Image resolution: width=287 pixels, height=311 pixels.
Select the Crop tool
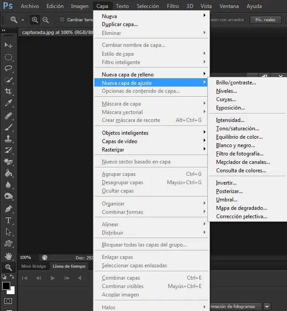(8, 91)
